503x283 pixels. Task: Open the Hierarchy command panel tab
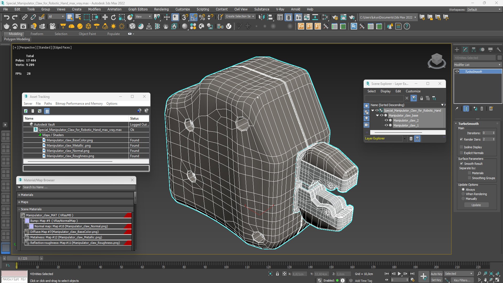coord(474,50)
